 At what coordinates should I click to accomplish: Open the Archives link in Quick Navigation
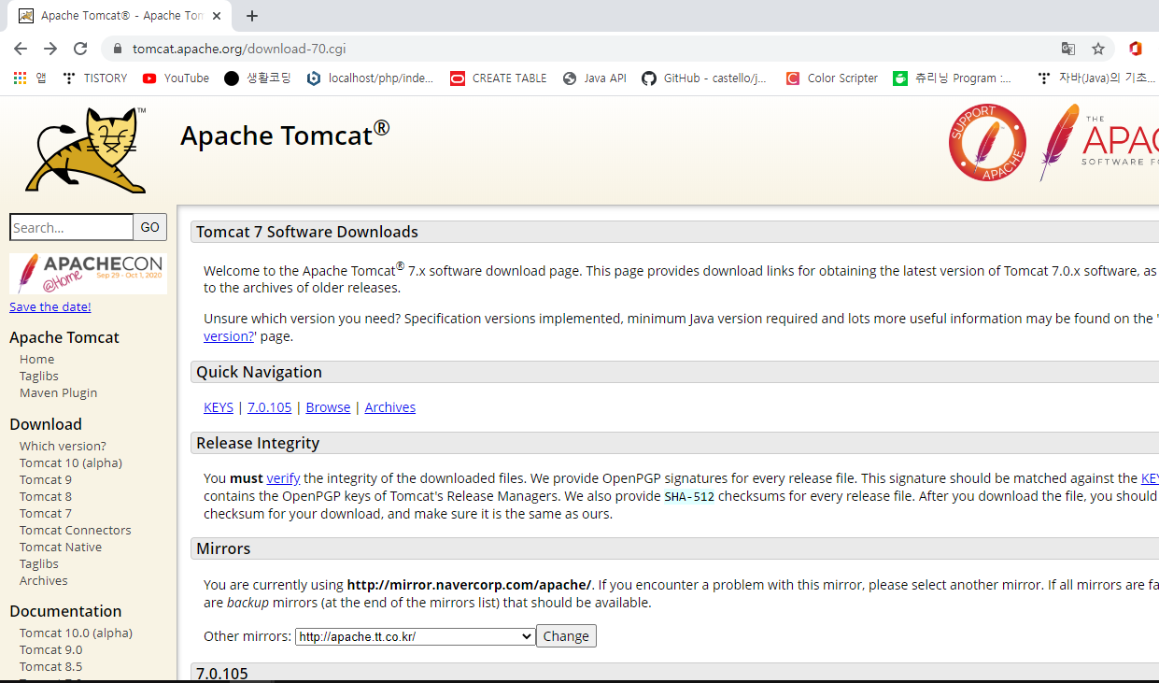[x=390, y=407]
